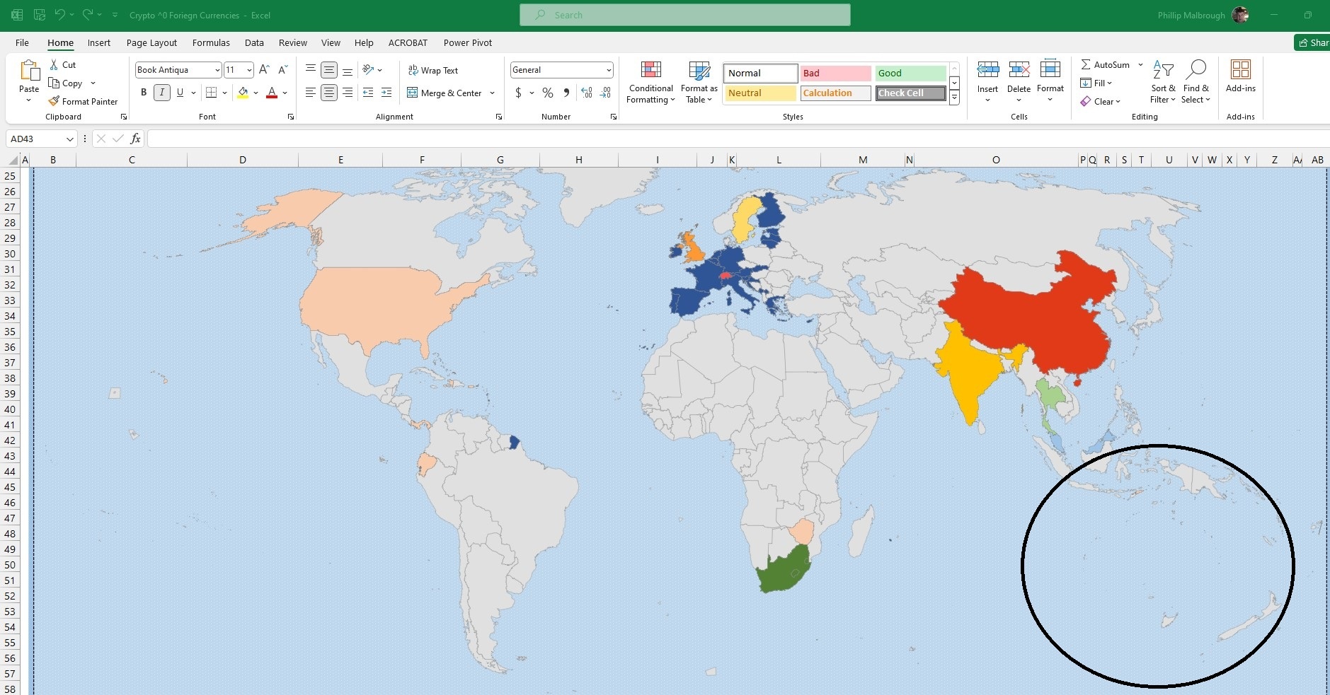Toggle Middle Align vertical alignment
Screen dimensions: 1330x695
329,70
